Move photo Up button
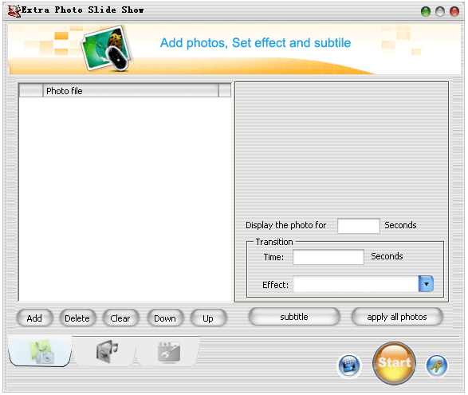The height and width of the screenshot is (395, 468). pyautogui.click(x=208, y=318)
